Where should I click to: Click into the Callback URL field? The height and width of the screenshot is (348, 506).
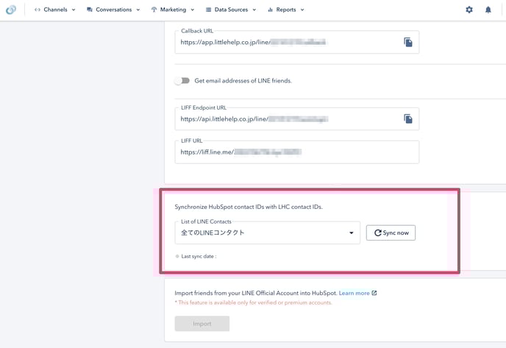287,43
